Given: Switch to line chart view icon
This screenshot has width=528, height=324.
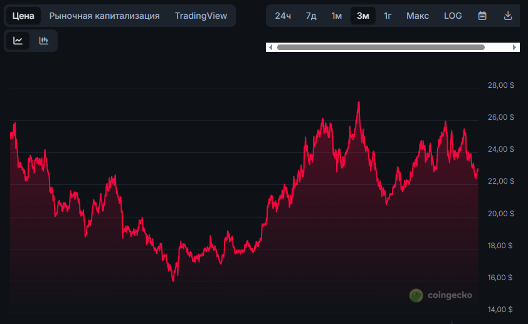Looking at the screenshot, I should [18, 41].
